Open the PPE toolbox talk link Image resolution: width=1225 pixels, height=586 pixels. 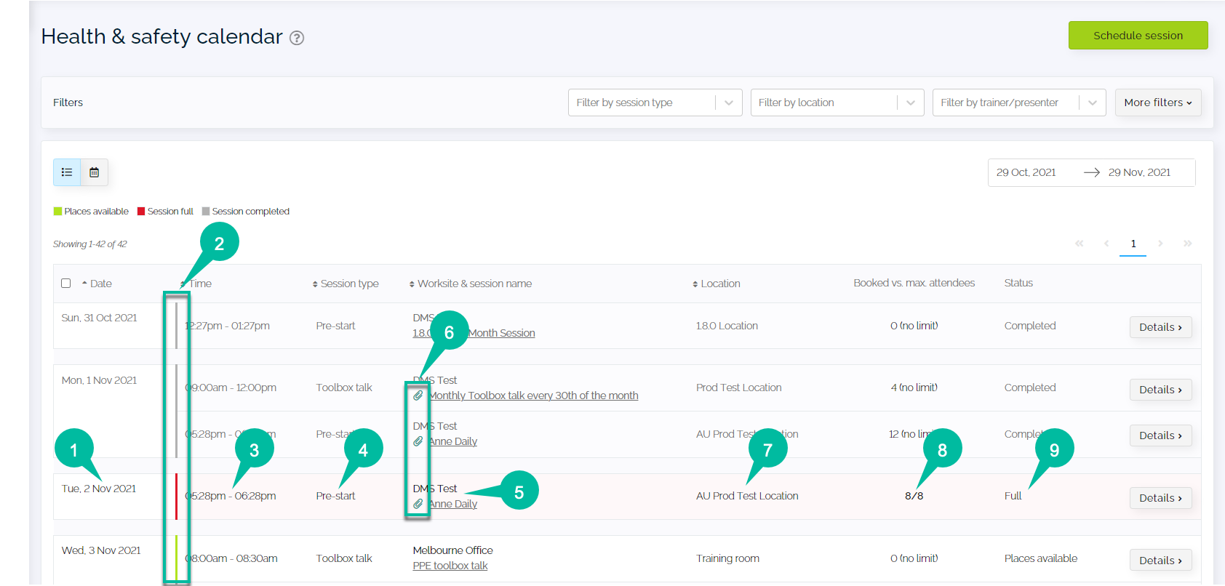[x=450, y=566]
